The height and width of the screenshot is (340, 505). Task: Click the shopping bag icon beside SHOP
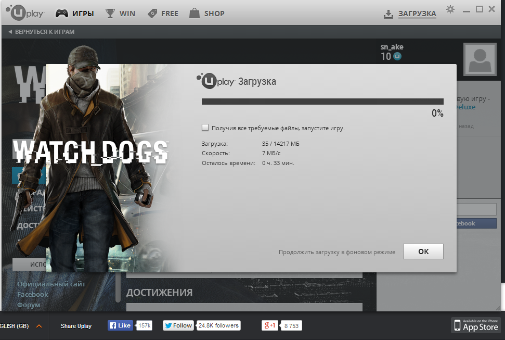(194, 13)
